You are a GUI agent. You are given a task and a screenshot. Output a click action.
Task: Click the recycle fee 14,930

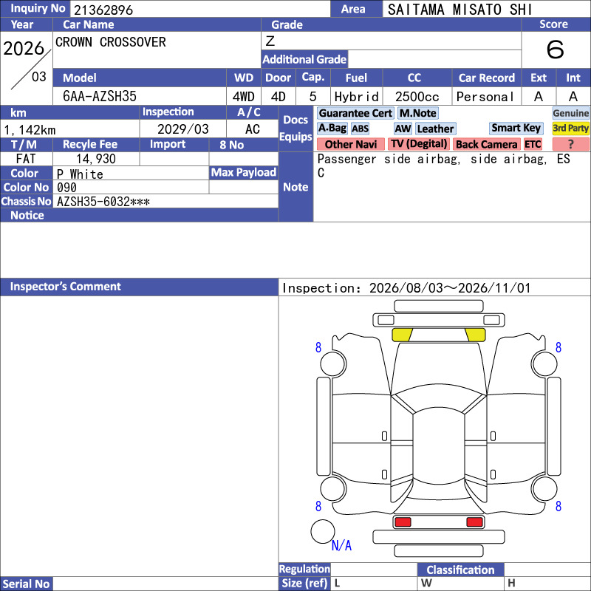[96, 159]
